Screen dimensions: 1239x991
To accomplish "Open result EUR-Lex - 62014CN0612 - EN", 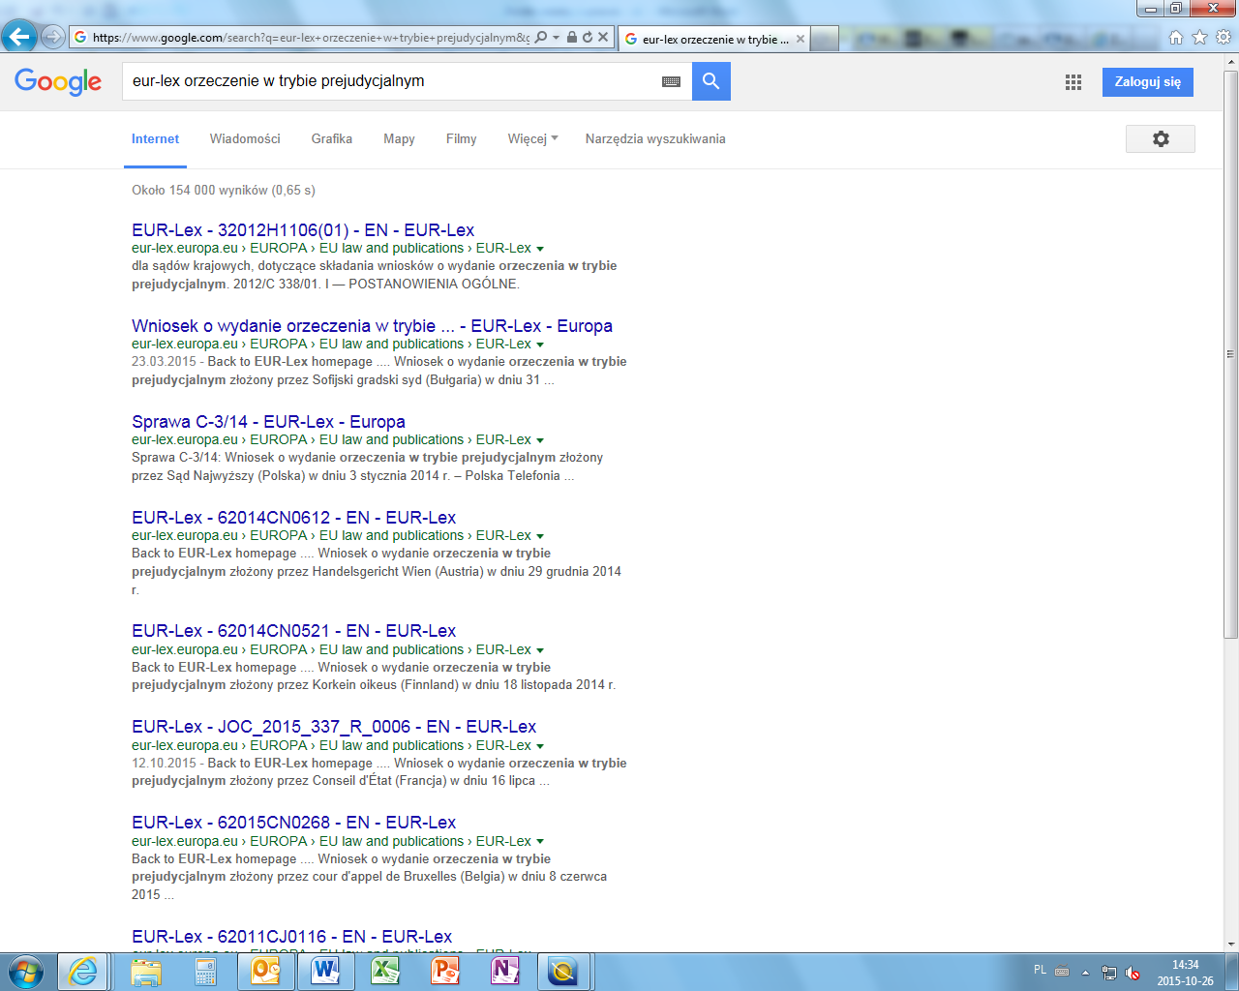I will [293, 518].
